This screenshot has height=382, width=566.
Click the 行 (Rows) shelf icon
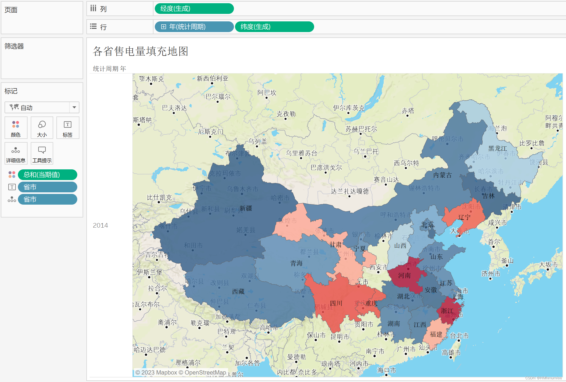93,26
